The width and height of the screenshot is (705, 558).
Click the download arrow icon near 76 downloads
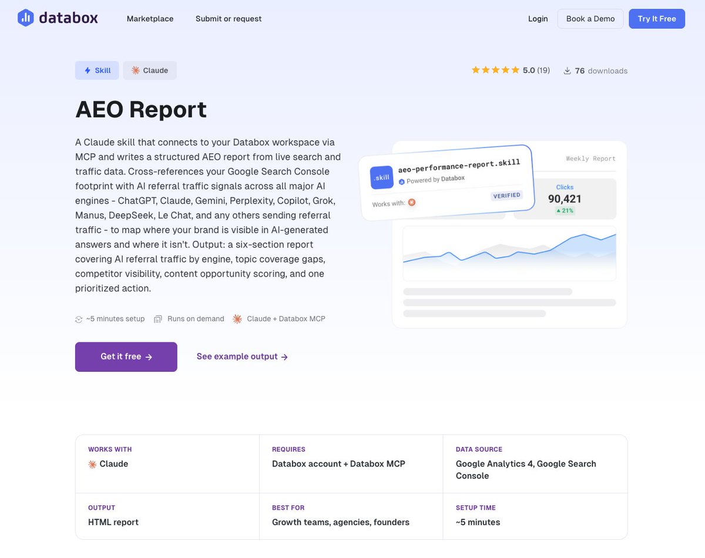coord(567,71)
